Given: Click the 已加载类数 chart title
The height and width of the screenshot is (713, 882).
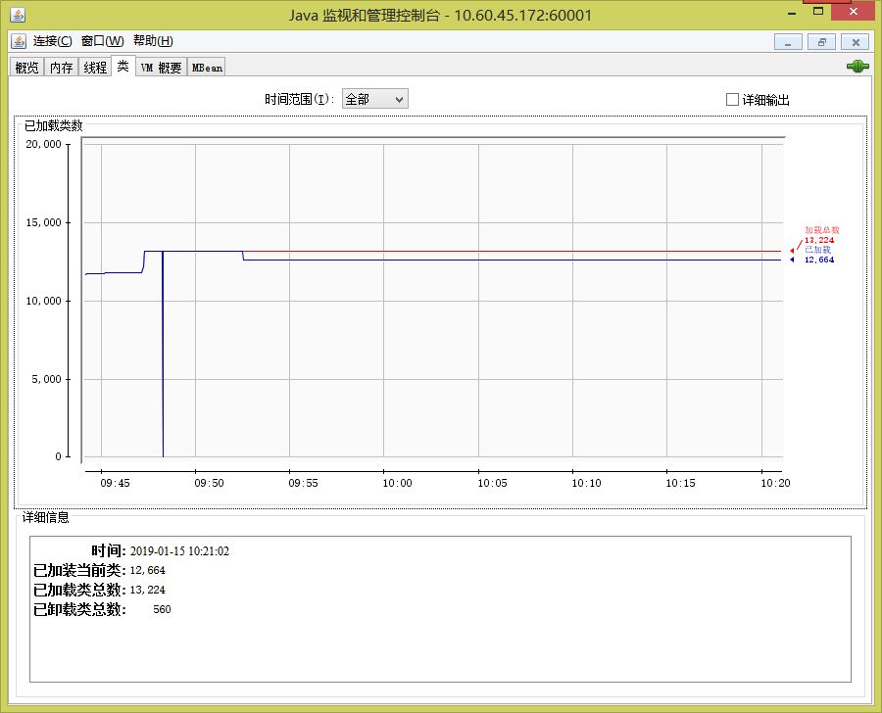Looking at the screenshot, I should click(54, 125).
